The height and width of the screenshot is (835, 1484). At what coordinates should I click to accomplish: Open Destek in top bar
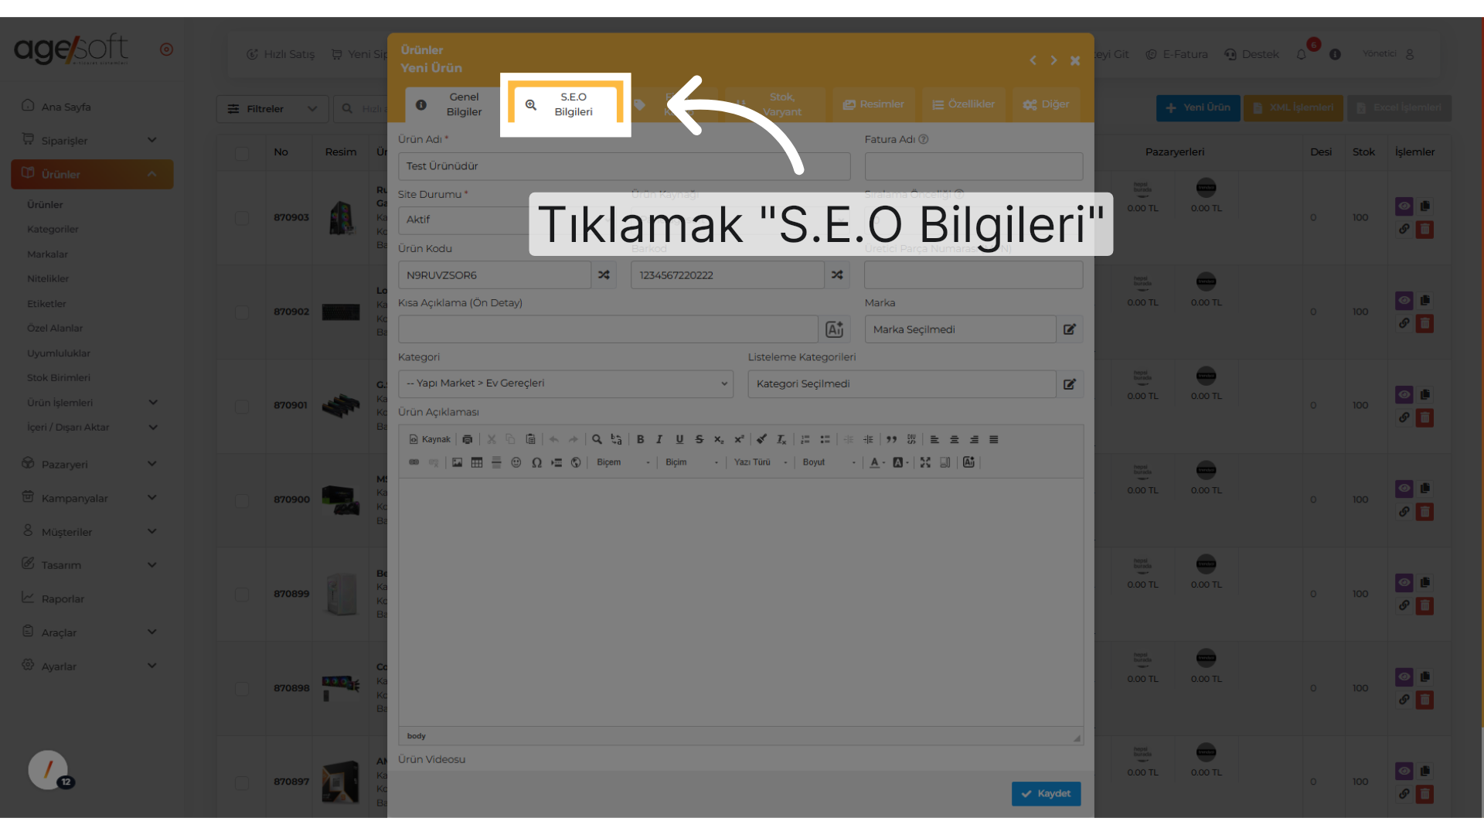(x=1251, y=54)
